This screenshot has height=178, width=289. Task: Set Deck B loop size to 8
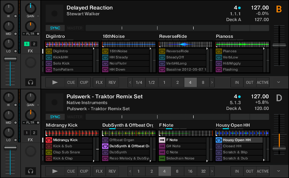[x=203, y=82]
